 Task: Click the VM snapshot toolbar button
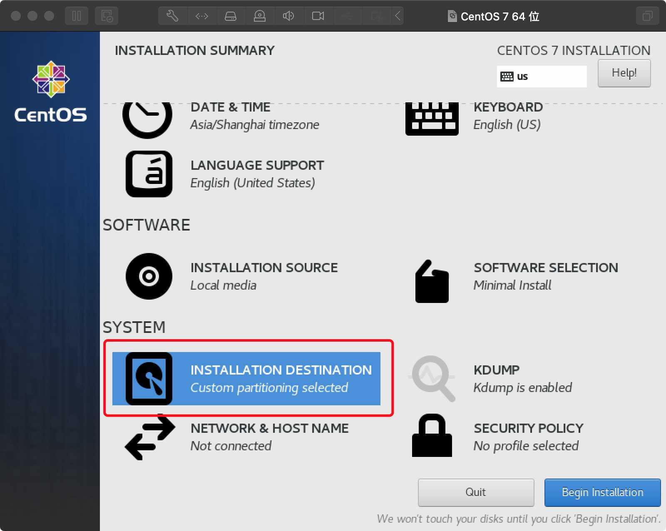pos(107,16)
